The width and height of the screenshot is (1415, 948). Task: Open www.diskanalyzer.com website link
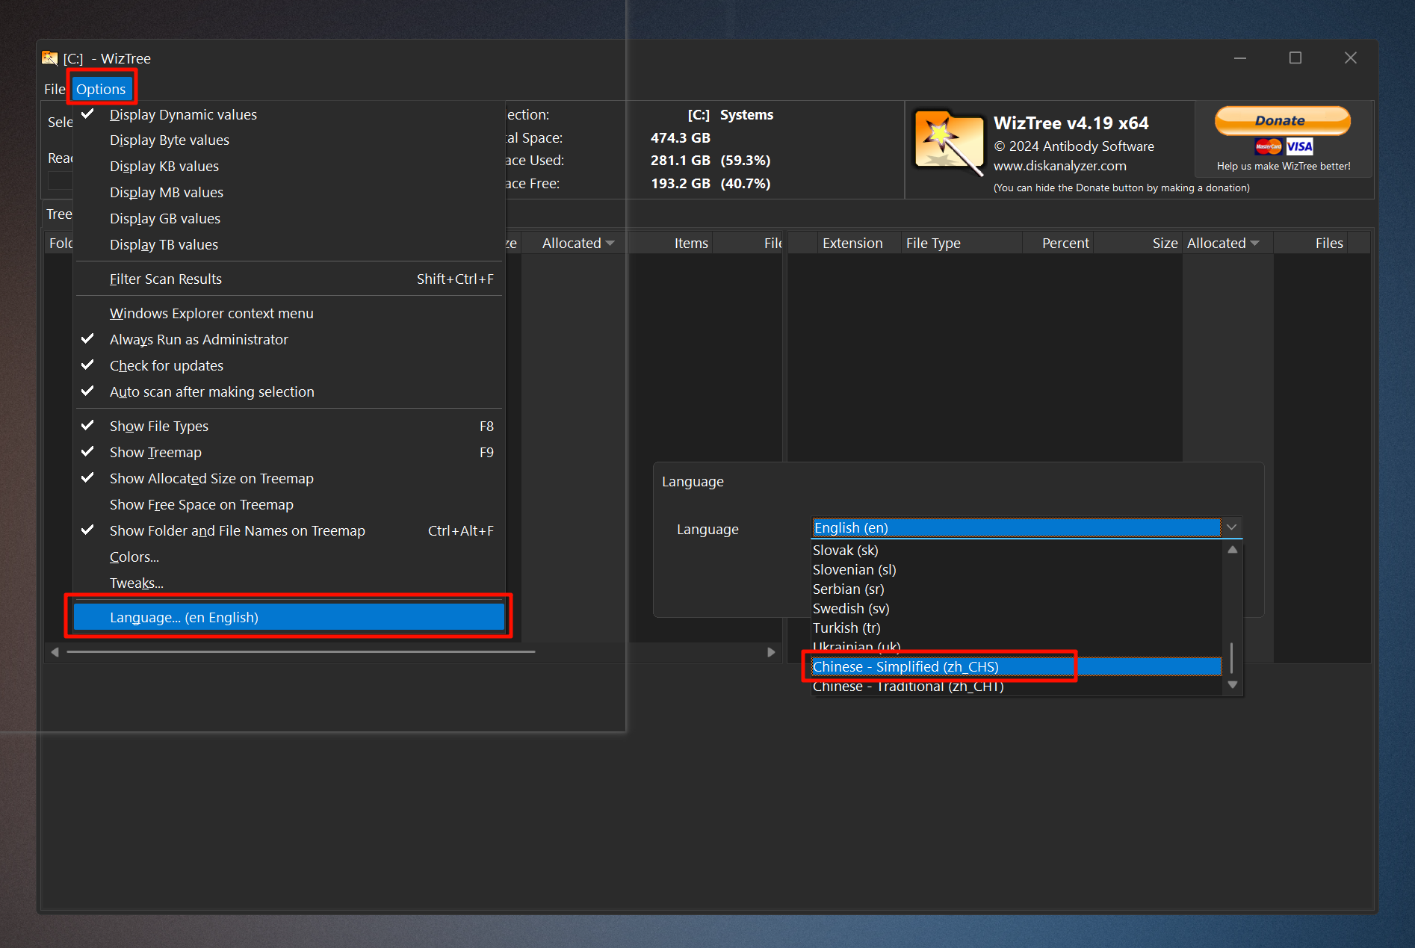tap(1059, 166)
